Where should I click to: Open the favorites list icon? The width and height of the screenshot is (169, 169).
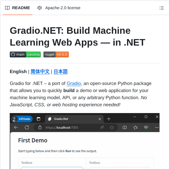click(135, 128)
